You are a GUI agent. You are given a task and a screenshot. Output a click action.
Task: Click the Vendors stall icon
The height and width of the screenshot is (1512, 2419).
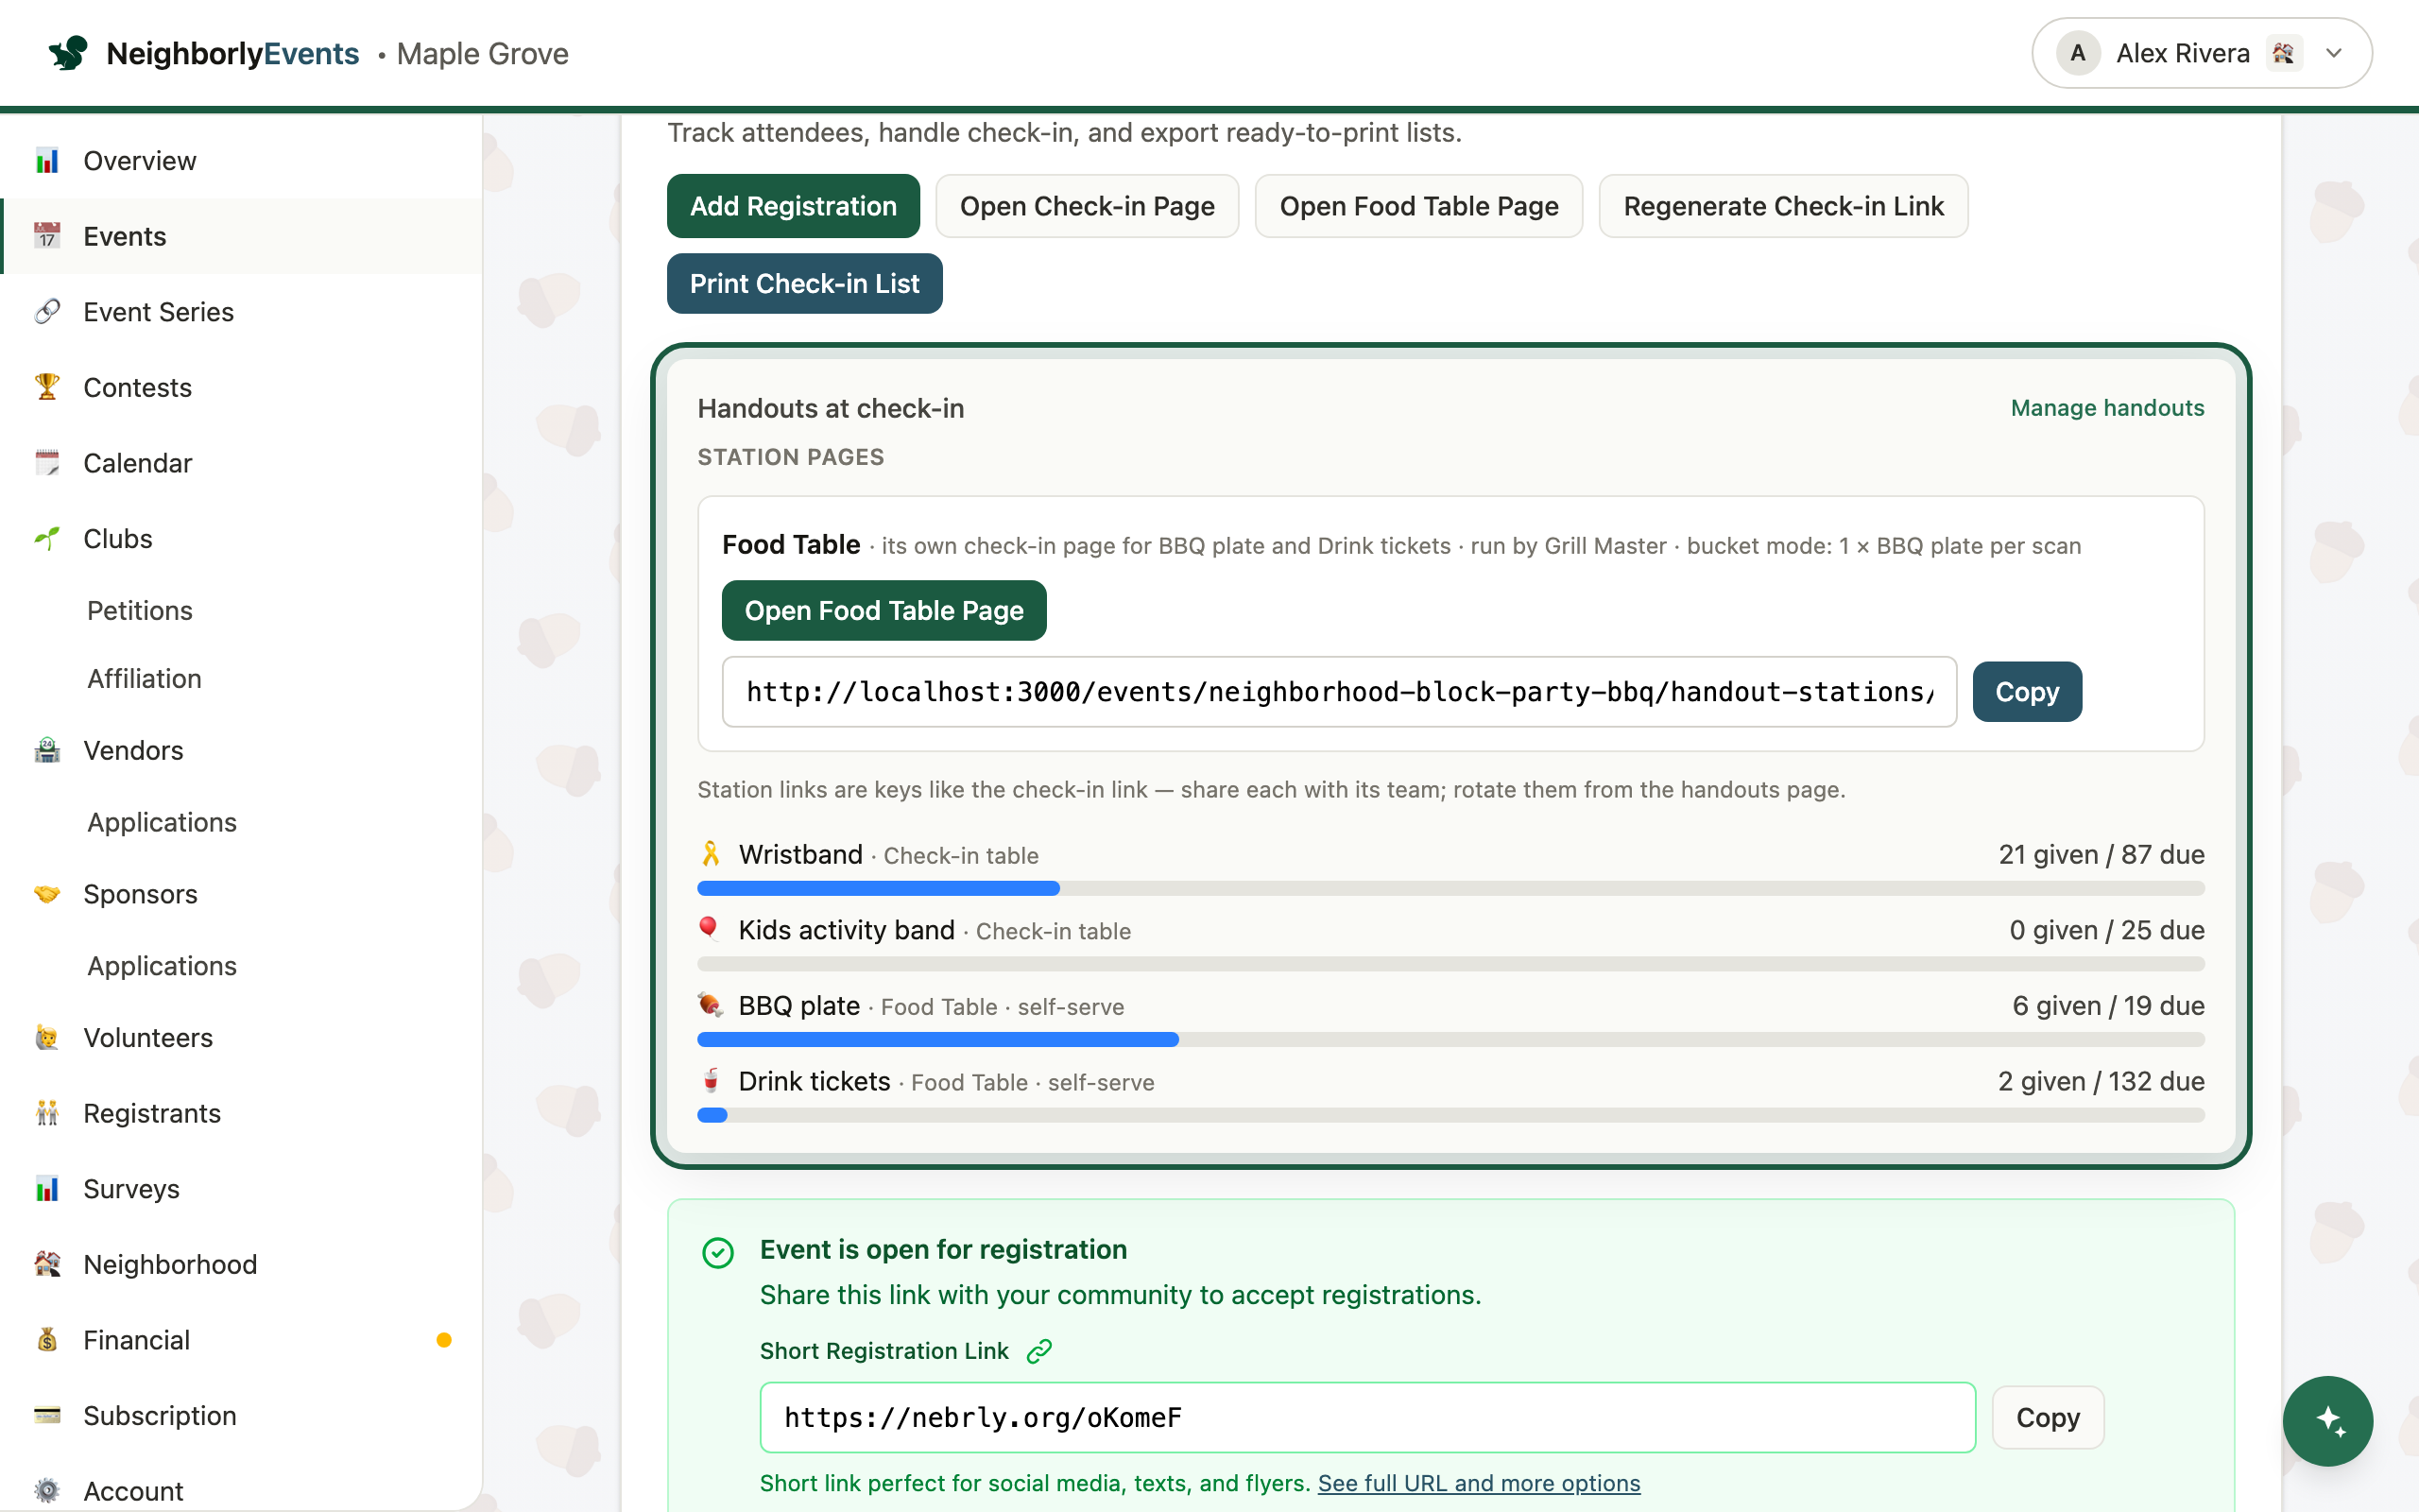[47, 750]
